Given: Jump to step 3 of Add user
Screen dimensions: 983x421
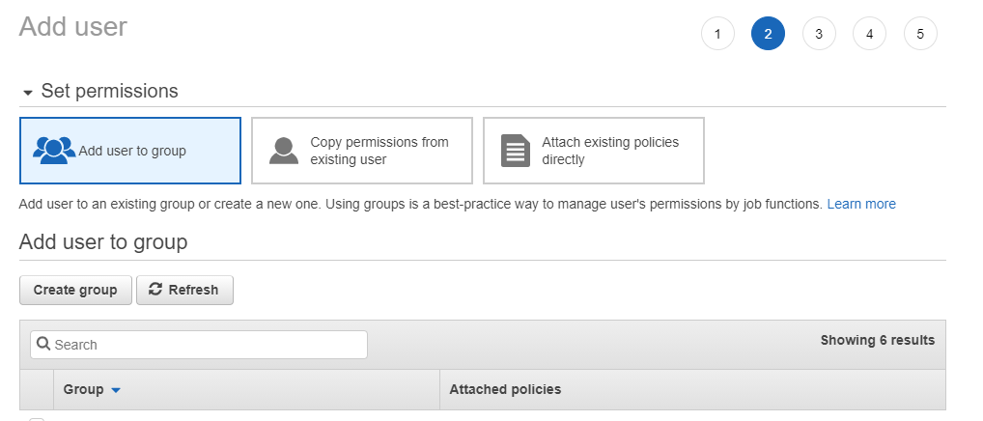Looking at the screenshot, I should point(819,34).
